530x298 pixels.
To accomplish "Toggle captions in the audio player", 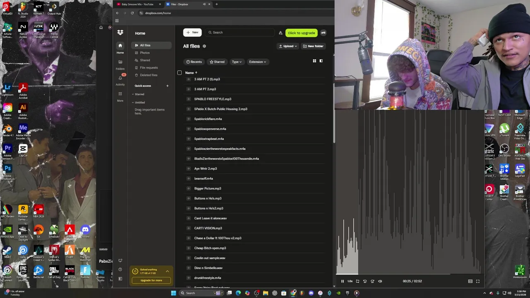I will pos(470,281).
